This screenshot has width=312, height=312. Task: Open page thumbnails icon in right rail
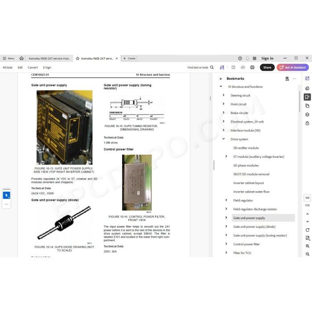pyautogui.click(x=307, y=106)
